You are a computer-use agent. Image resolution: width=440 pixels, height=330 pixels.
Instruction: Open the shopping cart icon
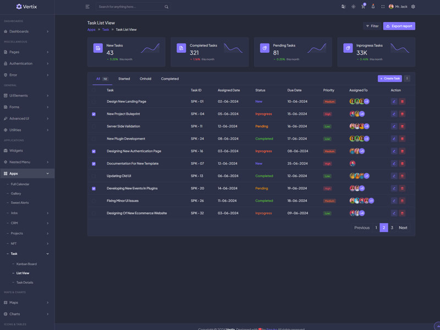[x=363, y=7]
